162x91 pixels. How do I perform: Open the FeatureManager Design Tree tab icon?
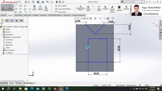pyautogui.click(x=2, y=21)
